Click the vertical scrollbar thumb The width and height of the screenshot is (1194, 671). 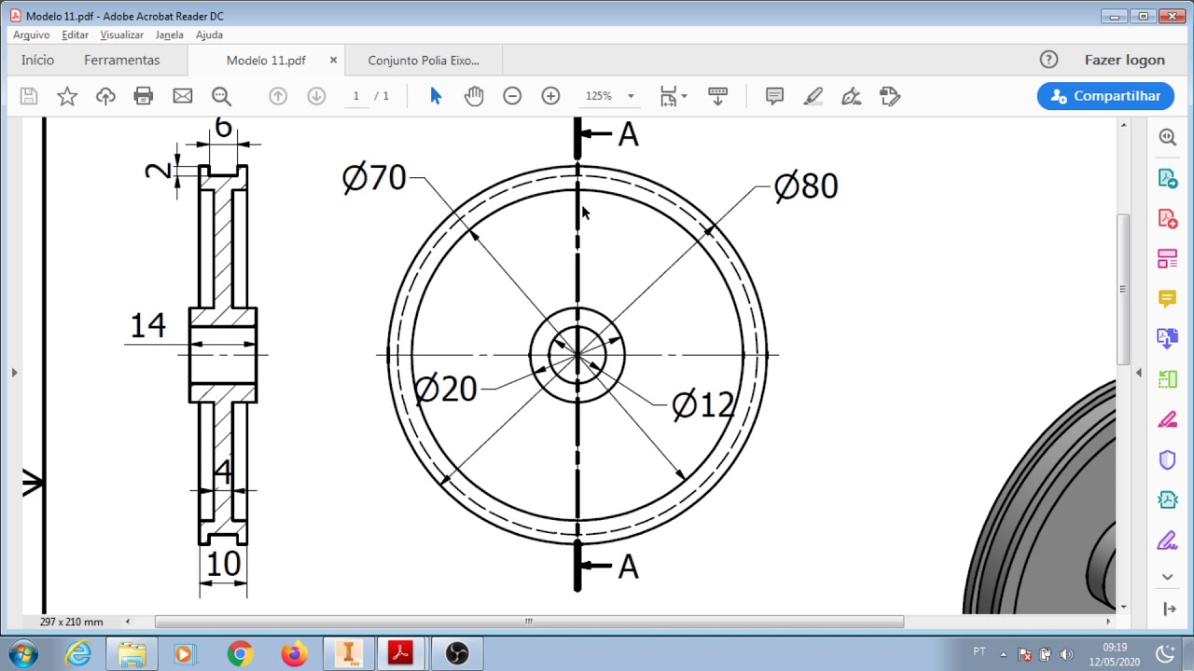[1123, 289]
